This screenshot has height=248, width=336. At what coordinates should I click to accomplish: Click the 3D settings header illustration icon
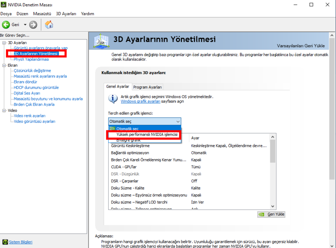(101, 41)
